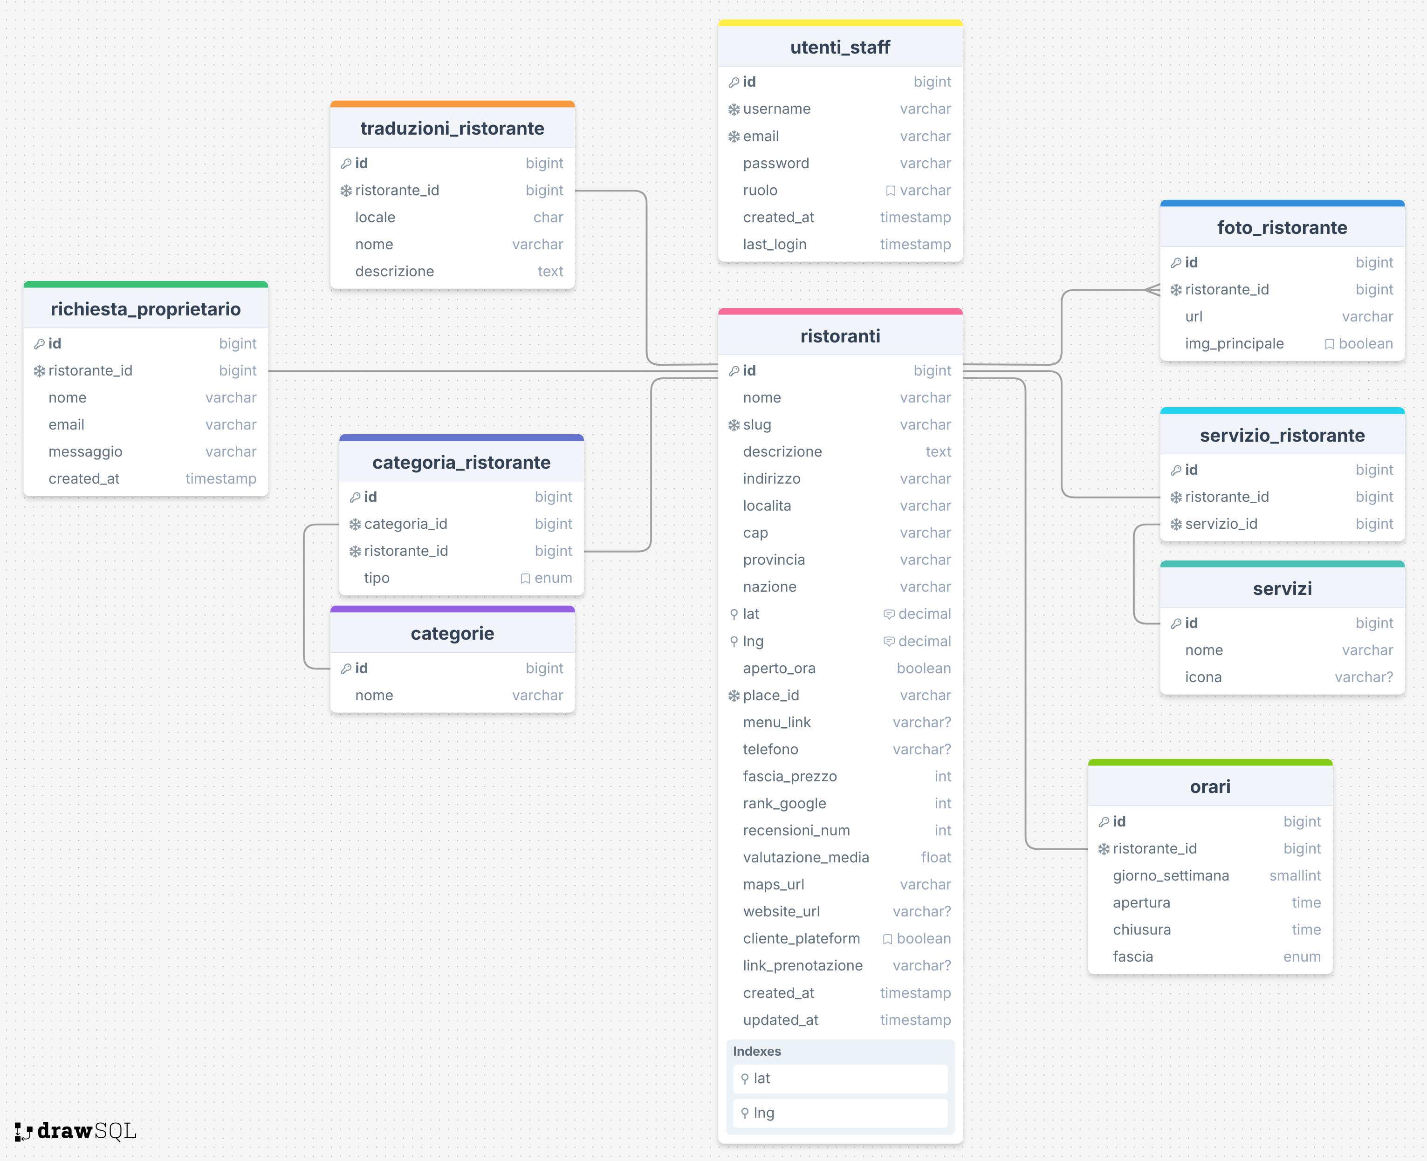Image resolution: width=1427 pixels, height=1161 pixels.
Task: Click the snowflake icon beside servizio_id
Action: point(1175,524)
